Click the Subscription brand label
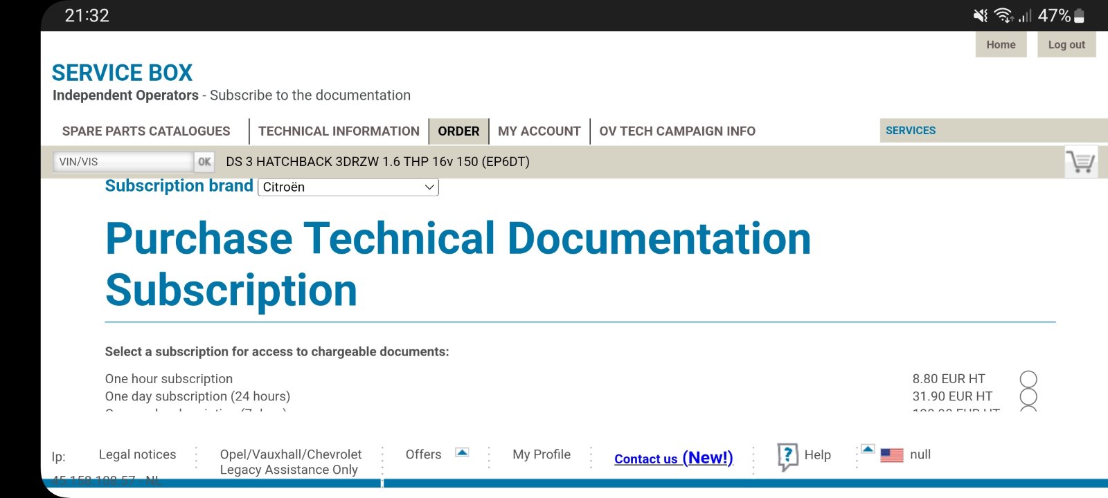 point(179,186)
